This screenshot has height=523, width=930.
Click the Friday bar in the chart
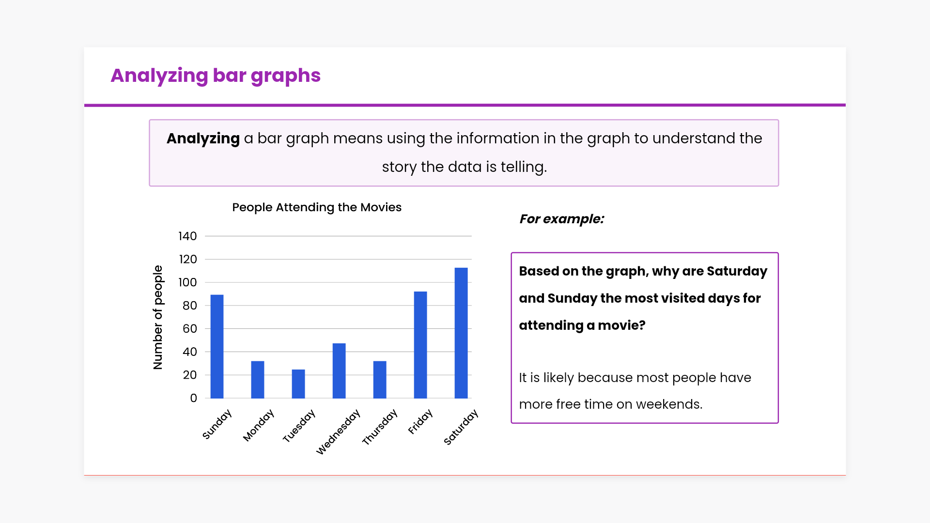(420, 345)
